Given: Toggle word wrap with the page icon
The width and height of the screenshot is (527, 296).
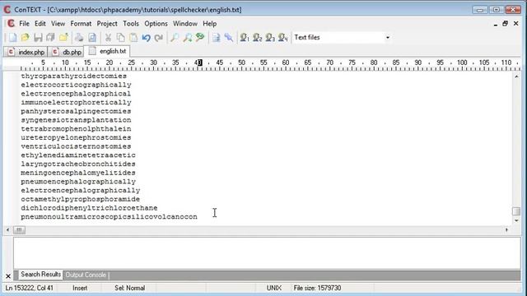Looking at the screenshot, I should (216, 37).
